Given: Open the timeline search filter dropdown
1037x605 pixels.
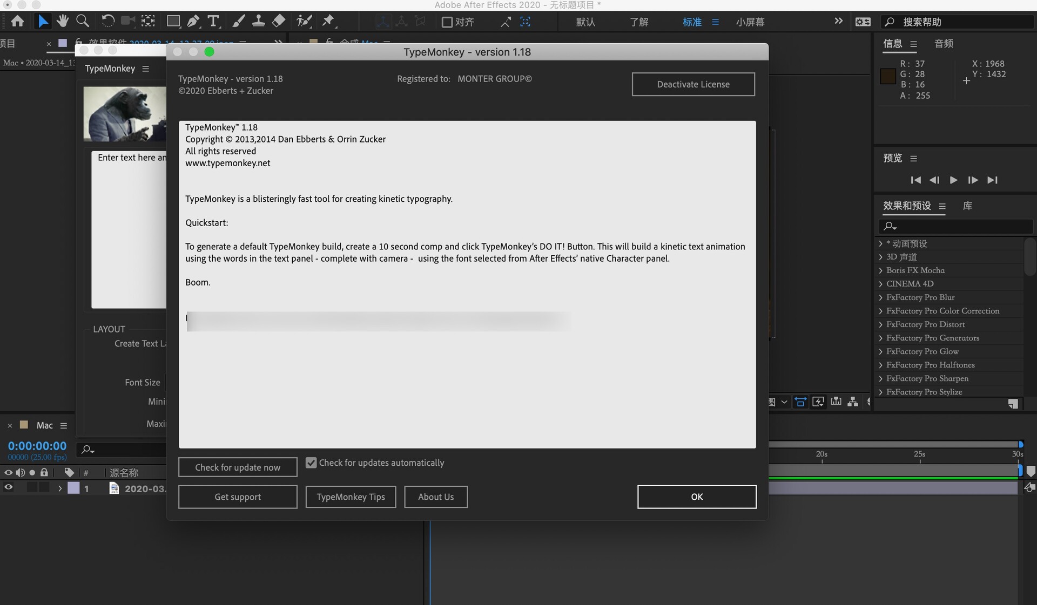Looking at the screenshot, I should (x=88, y=450).
